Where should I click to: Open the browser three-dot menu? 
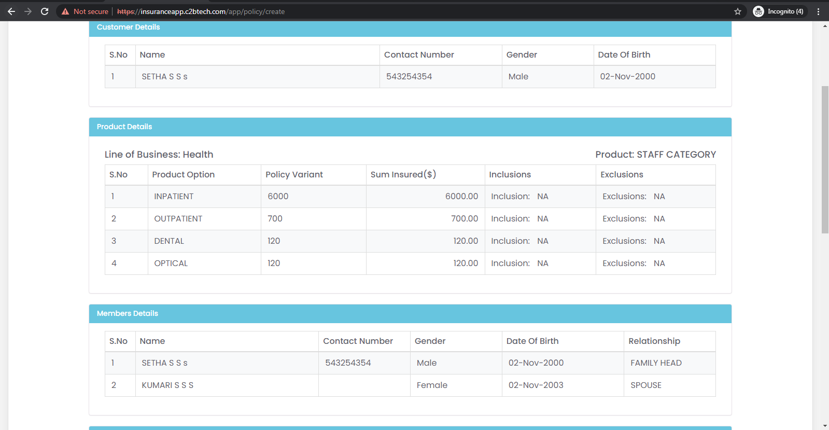coord(819,11)
